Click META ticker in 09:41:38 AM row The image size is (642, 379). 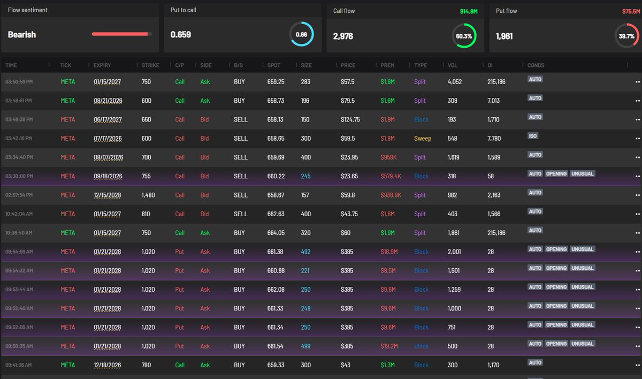(68, 365)
